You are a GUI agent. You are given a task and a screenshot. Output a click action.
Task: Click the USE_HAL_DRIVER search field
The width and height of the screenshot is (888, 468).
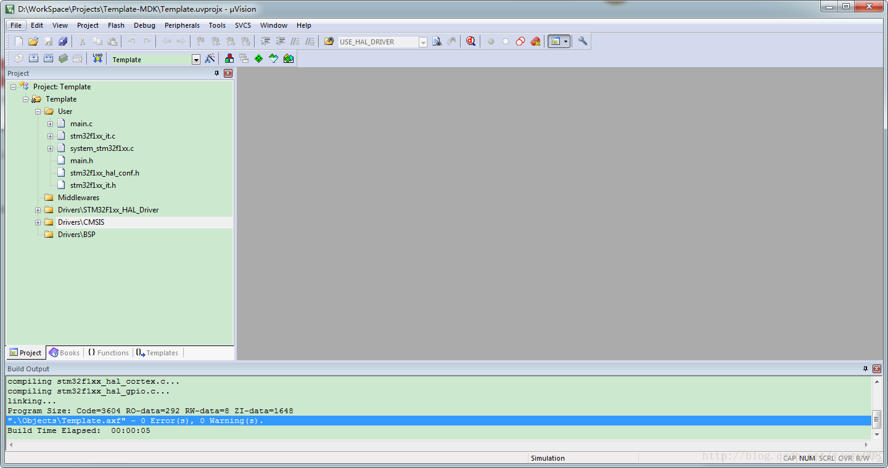click(x=379, y=42)
